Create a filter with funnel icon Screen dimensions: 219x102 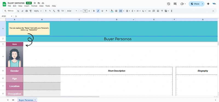(x=162, y=11)
